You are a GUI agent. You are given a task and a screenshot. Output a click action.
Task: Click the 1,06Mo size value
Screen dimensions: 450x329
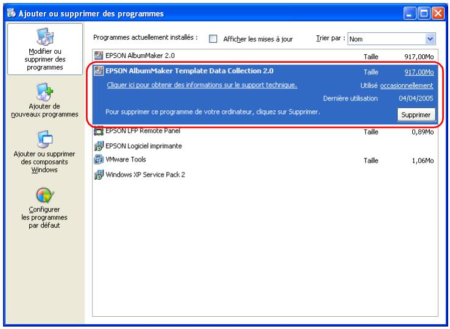tap(423, 160)
